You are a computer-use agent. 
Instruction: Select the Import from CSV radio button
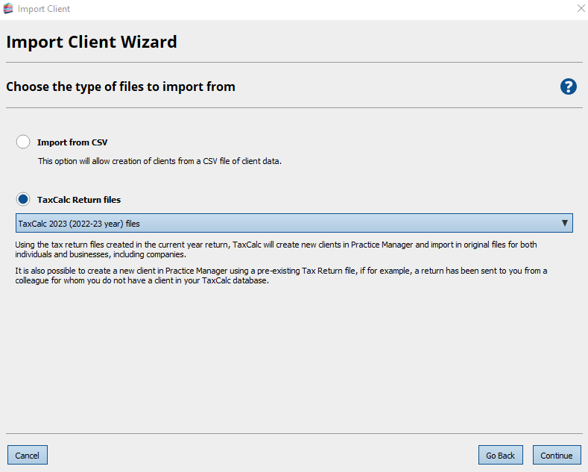point(23,142)
